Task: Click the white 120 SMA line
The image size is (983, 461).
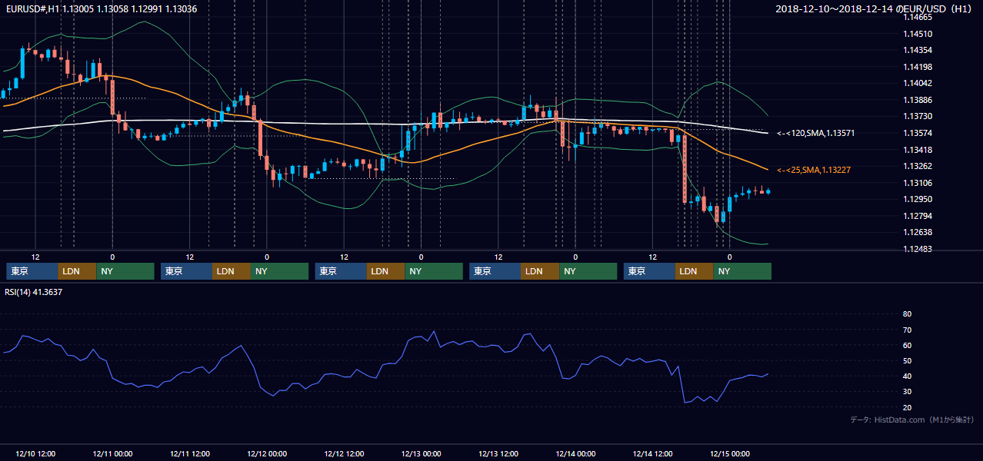Action: coord(346,124)
